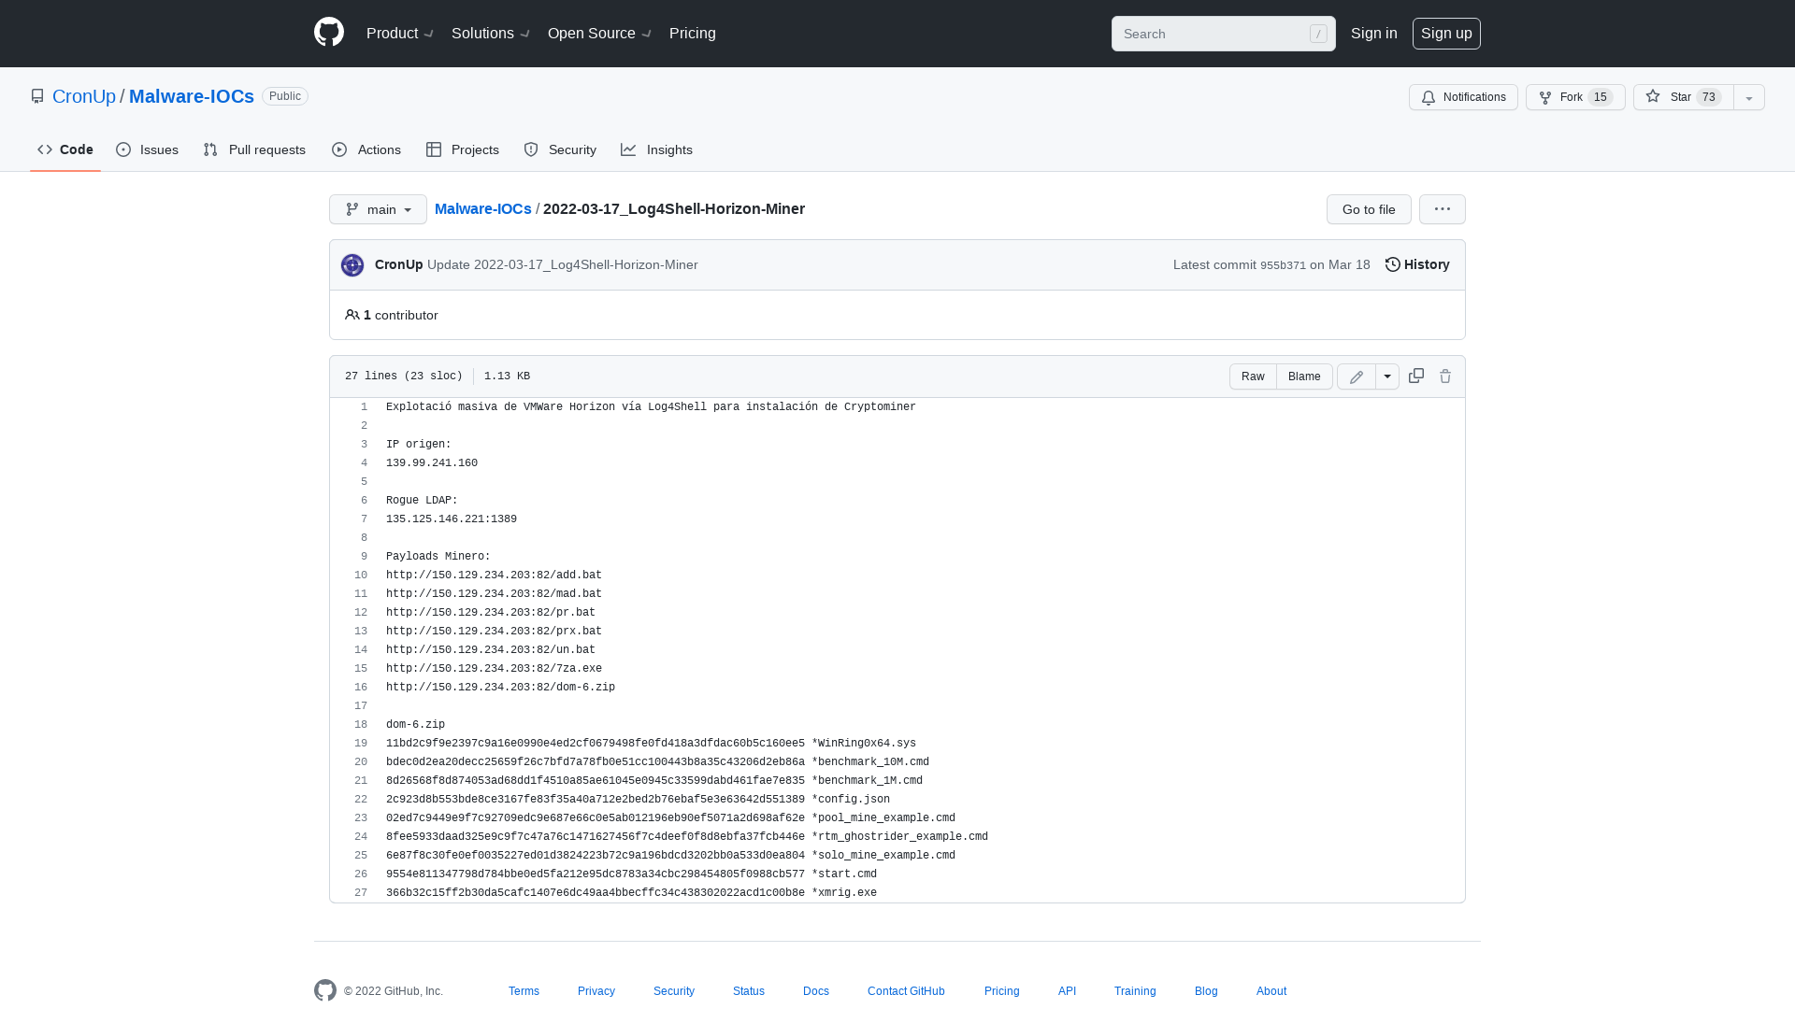The height and width of the screenshot is (1009, 1795).
Task: Switch to the Issues tab
Action: 147,149
